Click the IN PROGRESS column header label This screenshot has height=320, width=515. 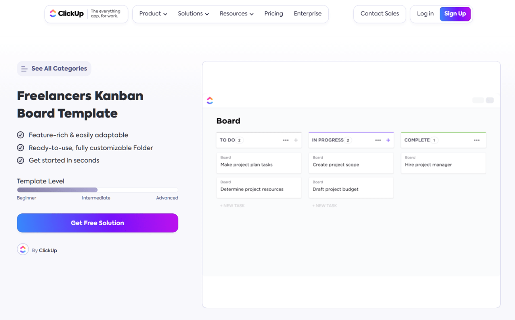328,140
